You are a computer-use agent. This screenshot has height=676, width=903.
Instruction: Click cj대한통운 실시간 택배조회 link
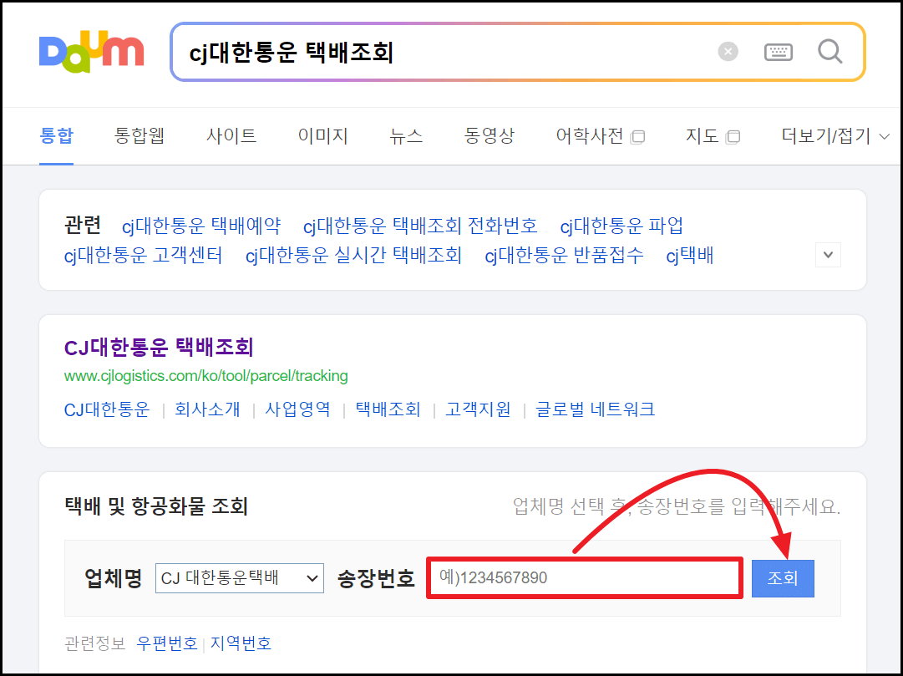click(353, 256)
